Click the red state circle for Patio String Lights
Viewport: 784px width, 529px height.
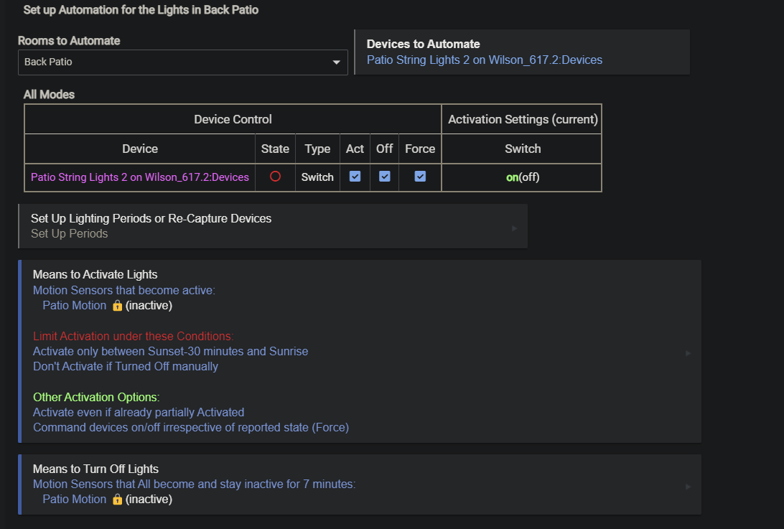pyautogui.click(x=275, y=177)
